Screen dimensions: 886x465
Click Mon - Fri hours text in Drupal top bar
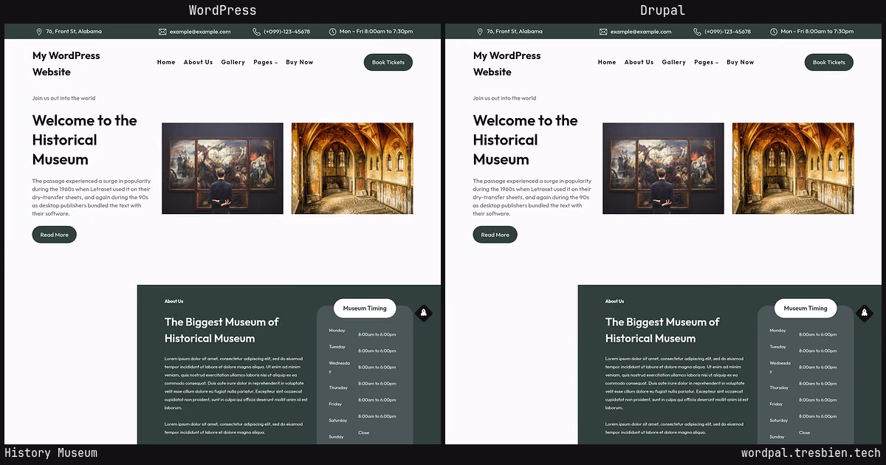(x=817, y=32)
